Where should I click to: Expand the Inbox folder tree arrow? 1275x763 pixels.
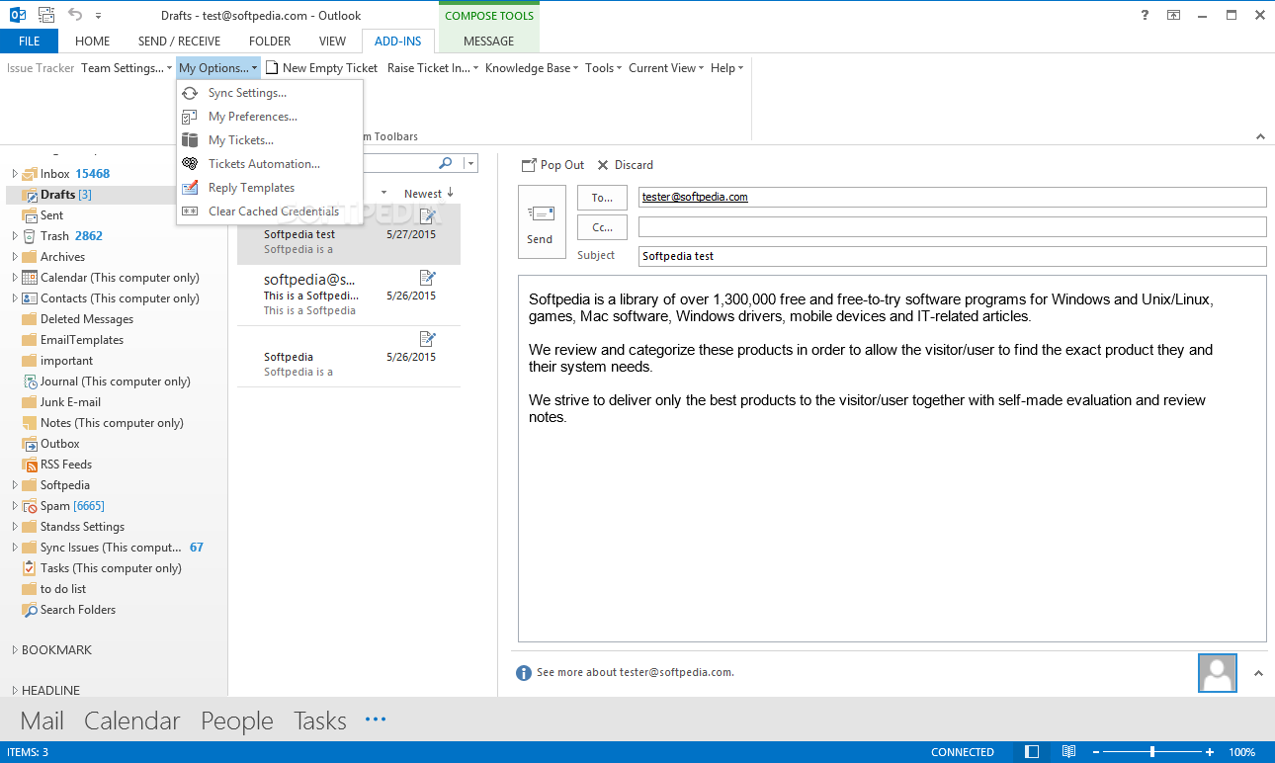coord(15,174)
